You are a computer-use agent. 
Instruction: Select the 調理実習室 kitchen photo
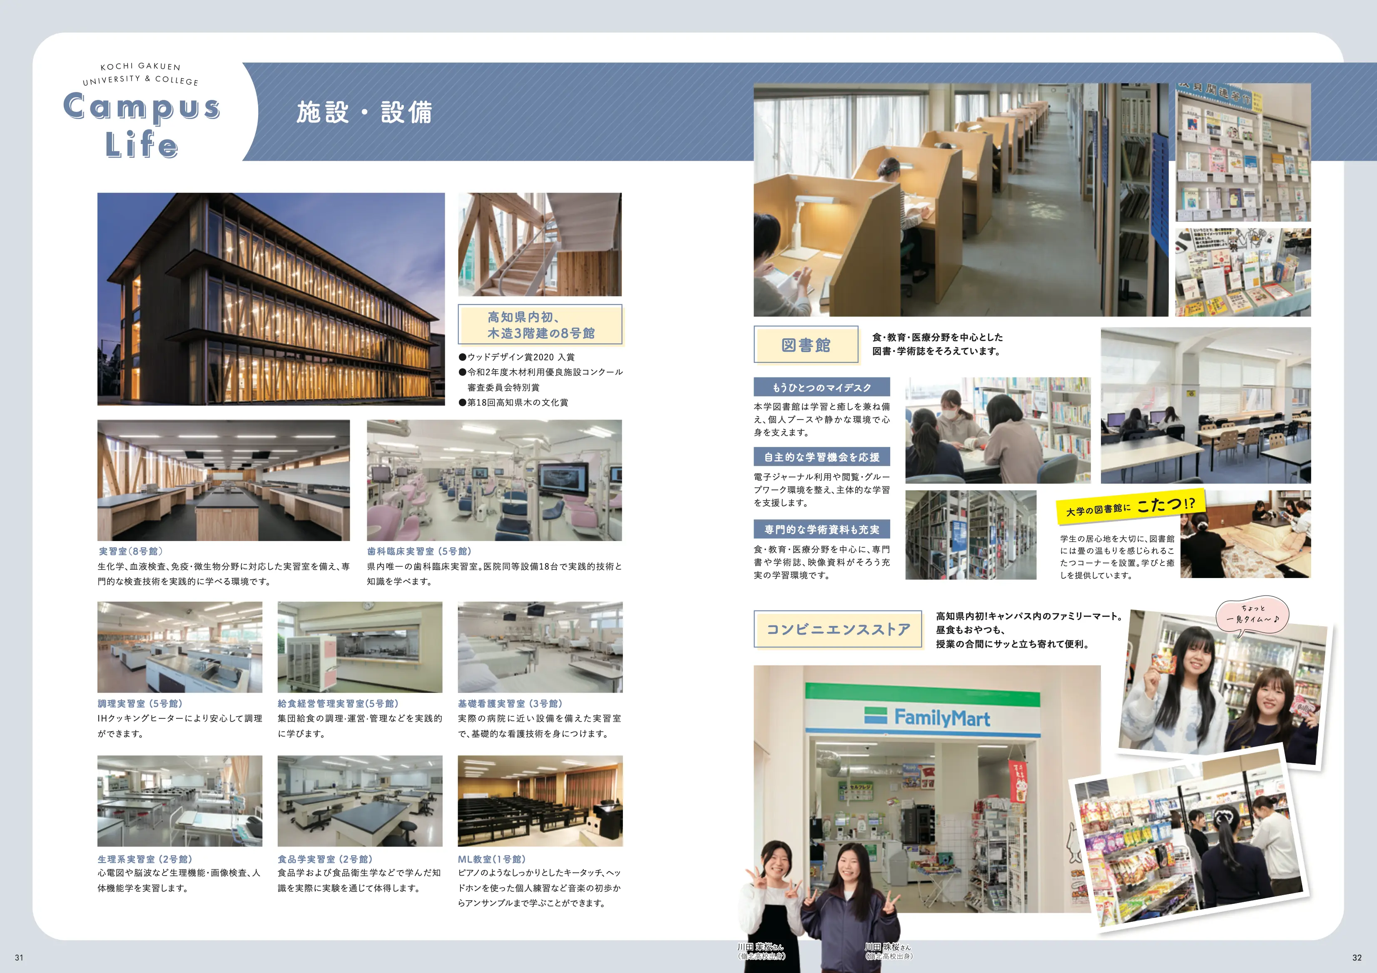[x=179, y=647]
